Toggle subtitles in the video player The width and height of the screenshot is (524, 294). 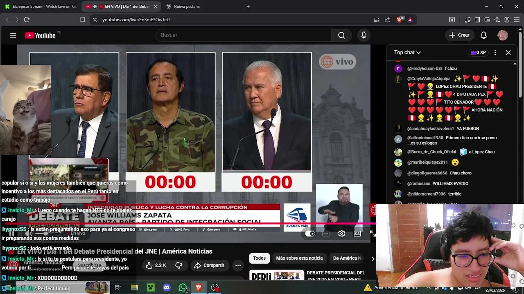tap(326, 234)
